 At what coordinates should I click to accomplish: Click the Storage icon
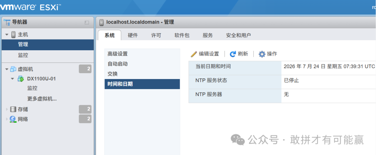point(13,109)
